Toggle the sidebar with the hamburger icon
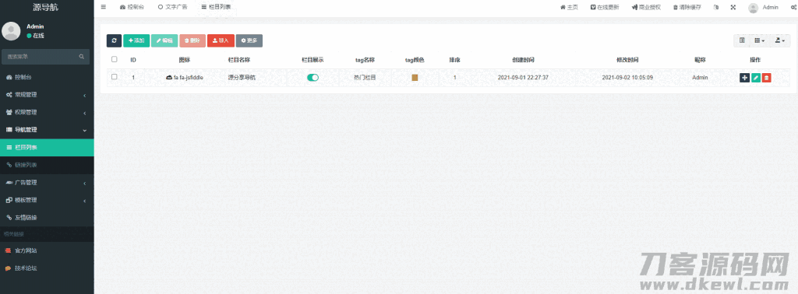Viewport: 798px width, 294px height. (x=104, y=7)
